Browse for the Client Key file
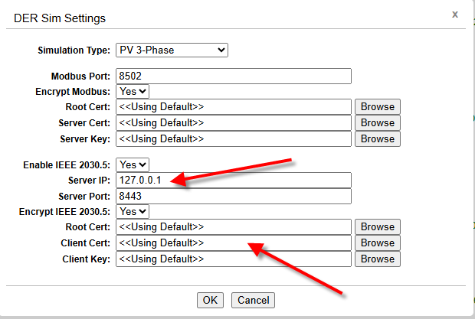This screenshot has height=319, width=475. [378, 259]
